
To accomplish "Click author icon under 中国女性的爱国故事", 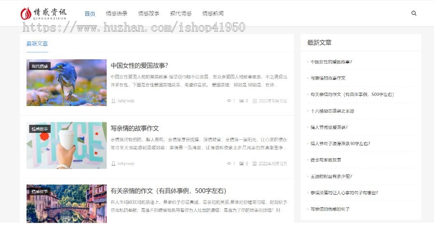I will pos(113,101).
